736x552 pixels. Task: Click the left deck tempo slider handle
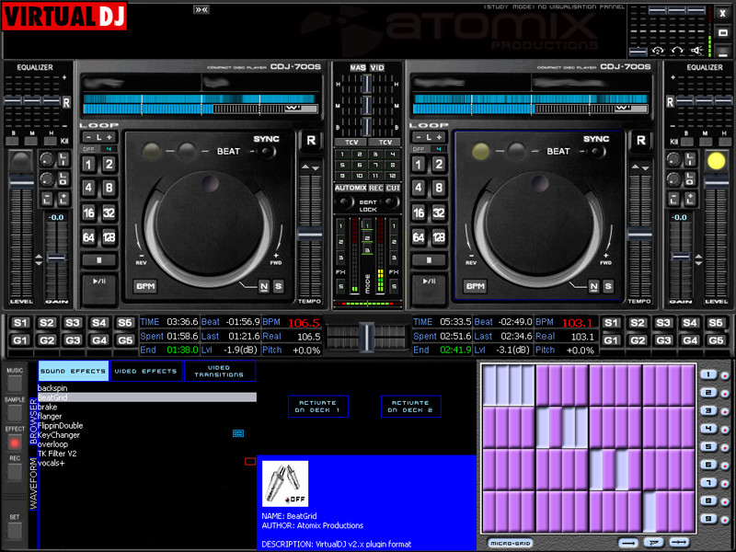pyautogui.click(x=310, y=234)
